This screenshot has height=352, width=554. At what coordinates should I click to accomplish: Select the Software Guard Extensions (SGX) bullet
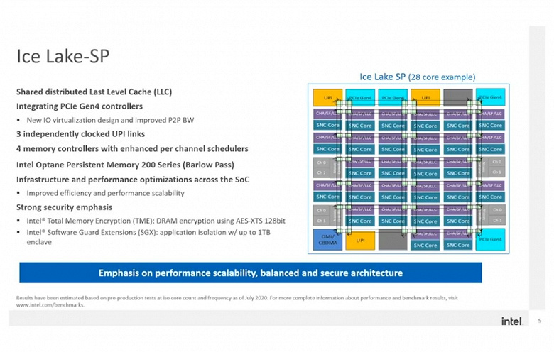click(148, 237)
